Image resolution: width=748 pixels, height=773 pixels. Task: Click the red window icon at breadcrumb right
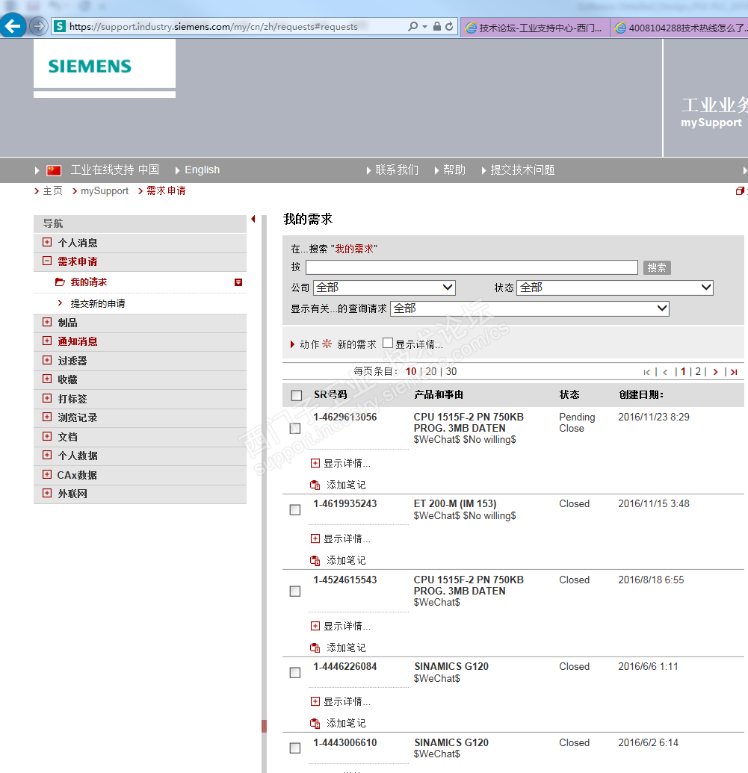(740, 190)
